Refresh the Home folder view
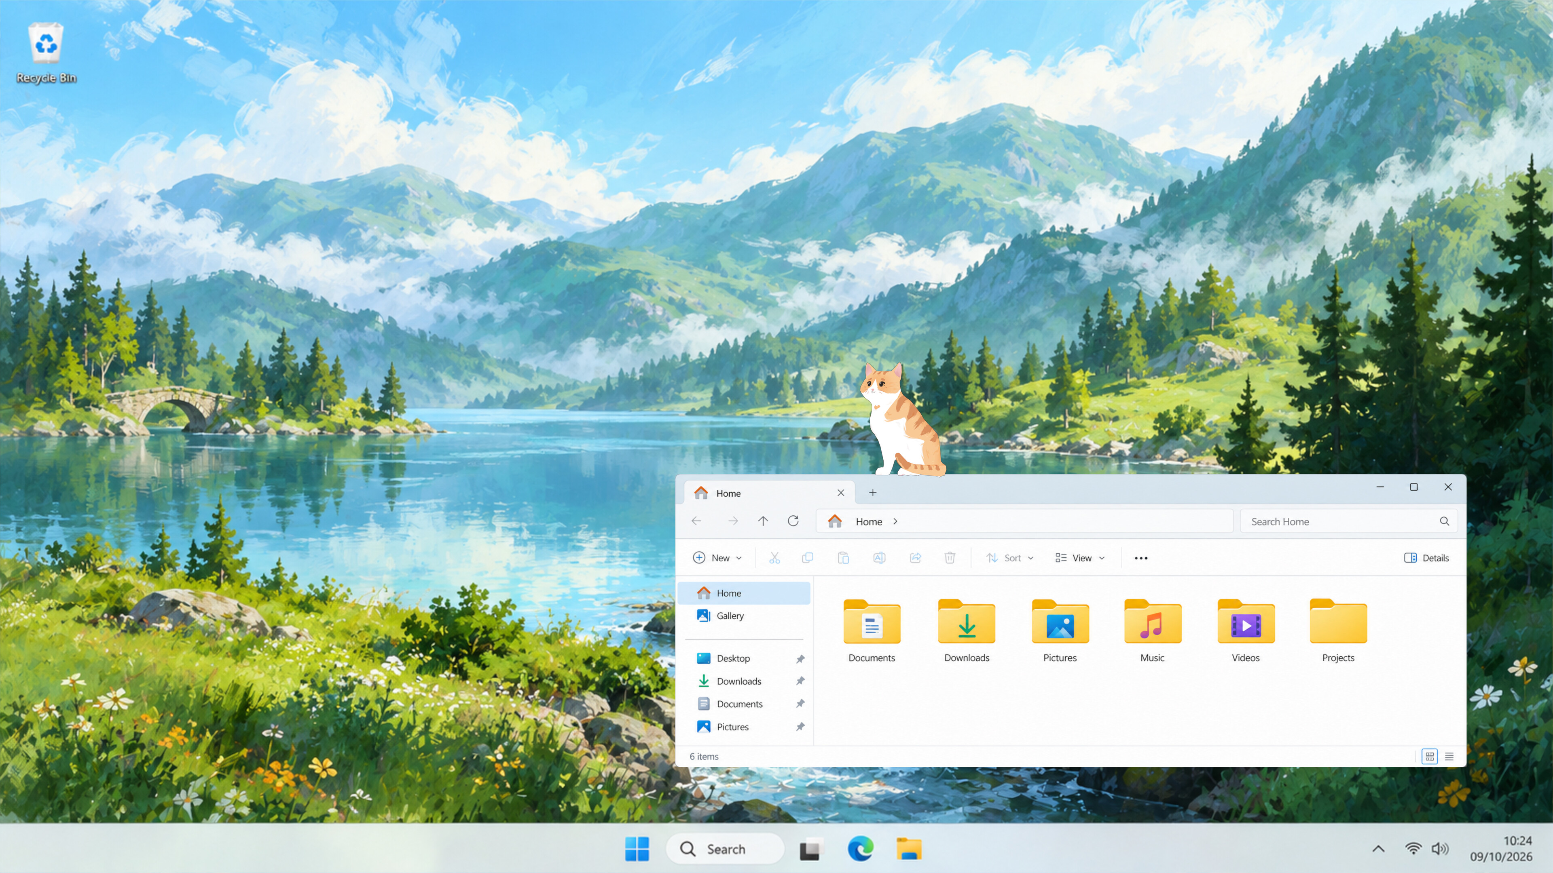Viewport: 1553px width, 873px height. pos(793,521)
